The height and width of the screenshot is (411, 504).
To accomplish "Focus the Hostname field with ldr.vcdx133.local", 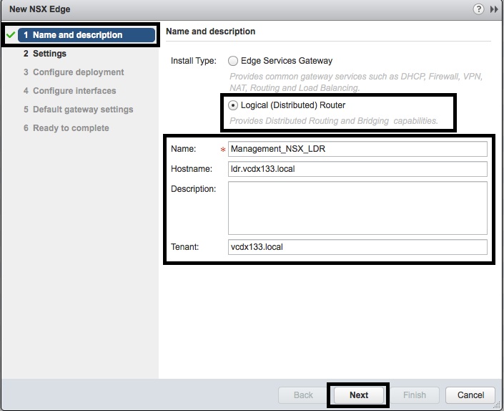I will 357,169.
